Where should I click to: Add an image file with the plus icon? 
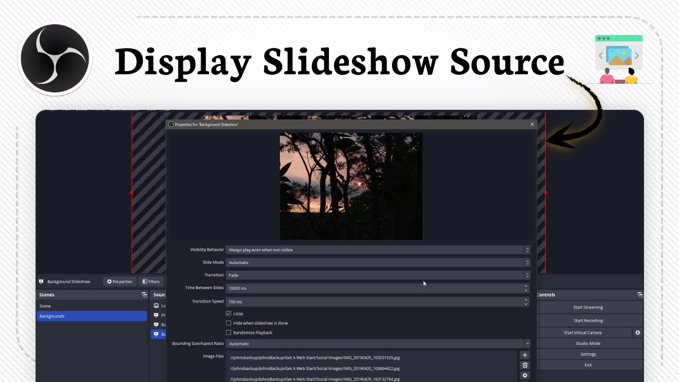tap(525, 355)
